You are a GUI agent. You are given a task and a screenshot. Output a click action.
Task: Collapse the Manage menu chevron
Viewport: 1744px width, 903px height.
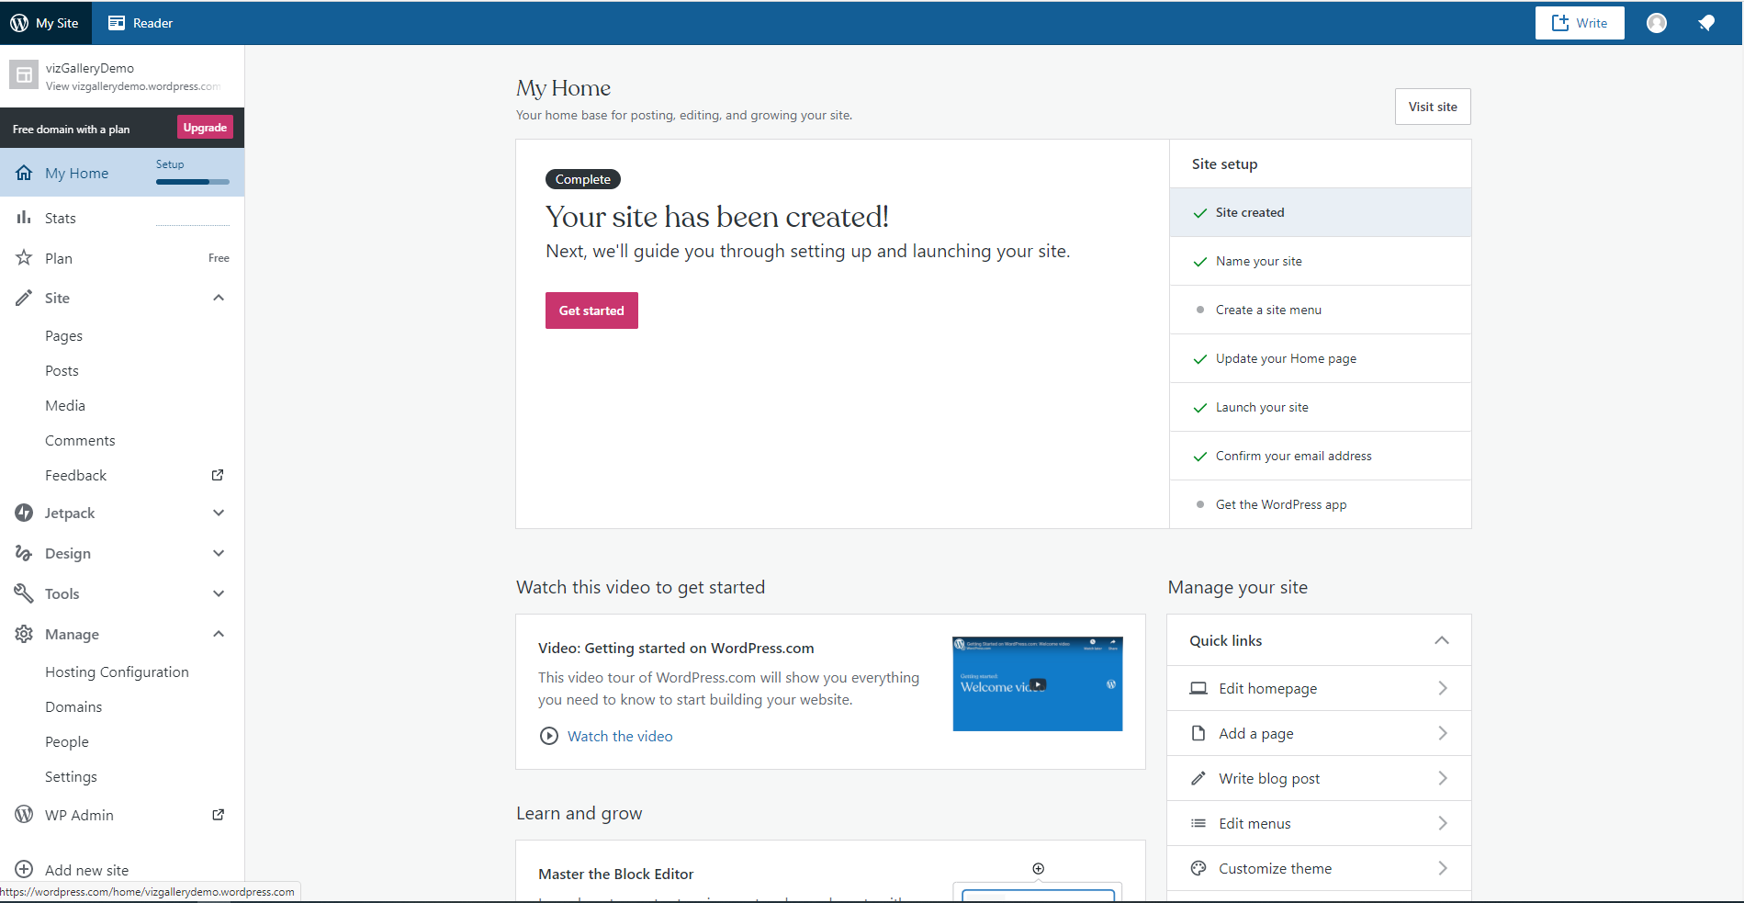click(x=219, y=634)
